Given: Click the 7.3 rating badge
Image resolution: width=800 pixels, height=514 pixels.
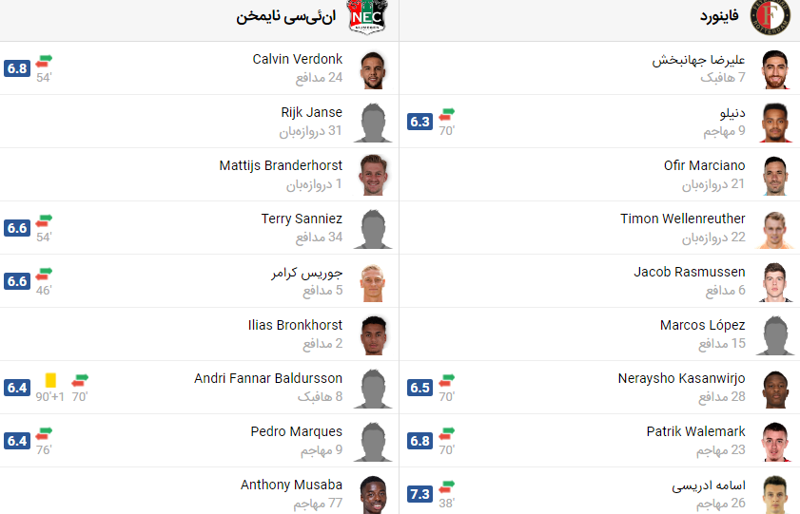Looking at the screenshot, I should click(x=420, y=494).
